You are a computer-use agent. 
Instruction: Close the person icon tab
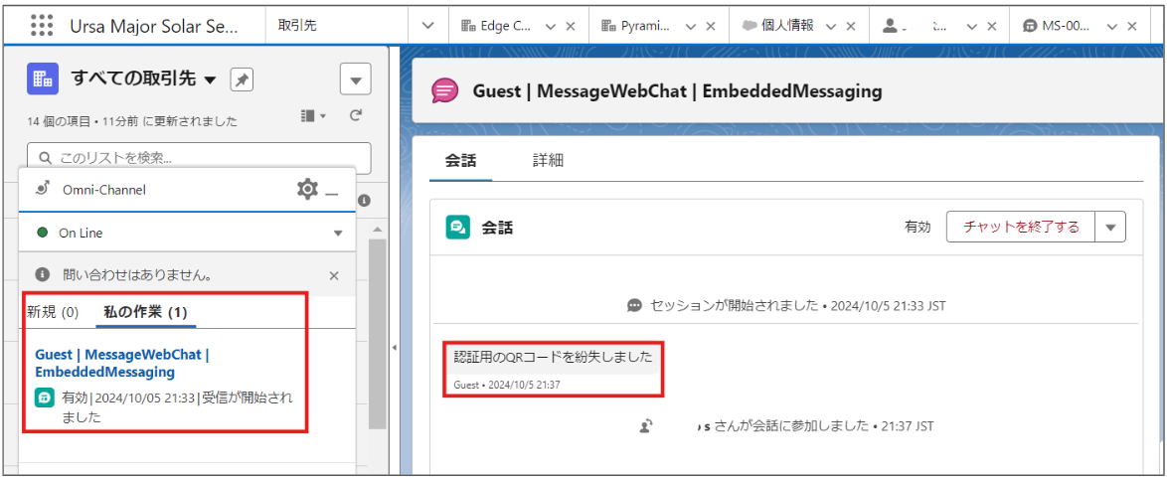click(991, 26)
